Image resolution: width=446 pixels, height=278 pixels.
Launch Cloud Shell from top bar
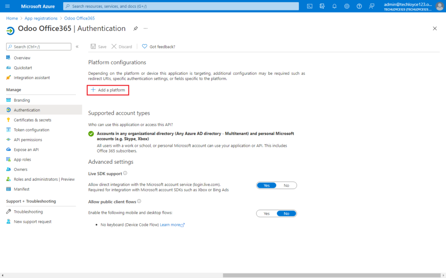point(310,6)
